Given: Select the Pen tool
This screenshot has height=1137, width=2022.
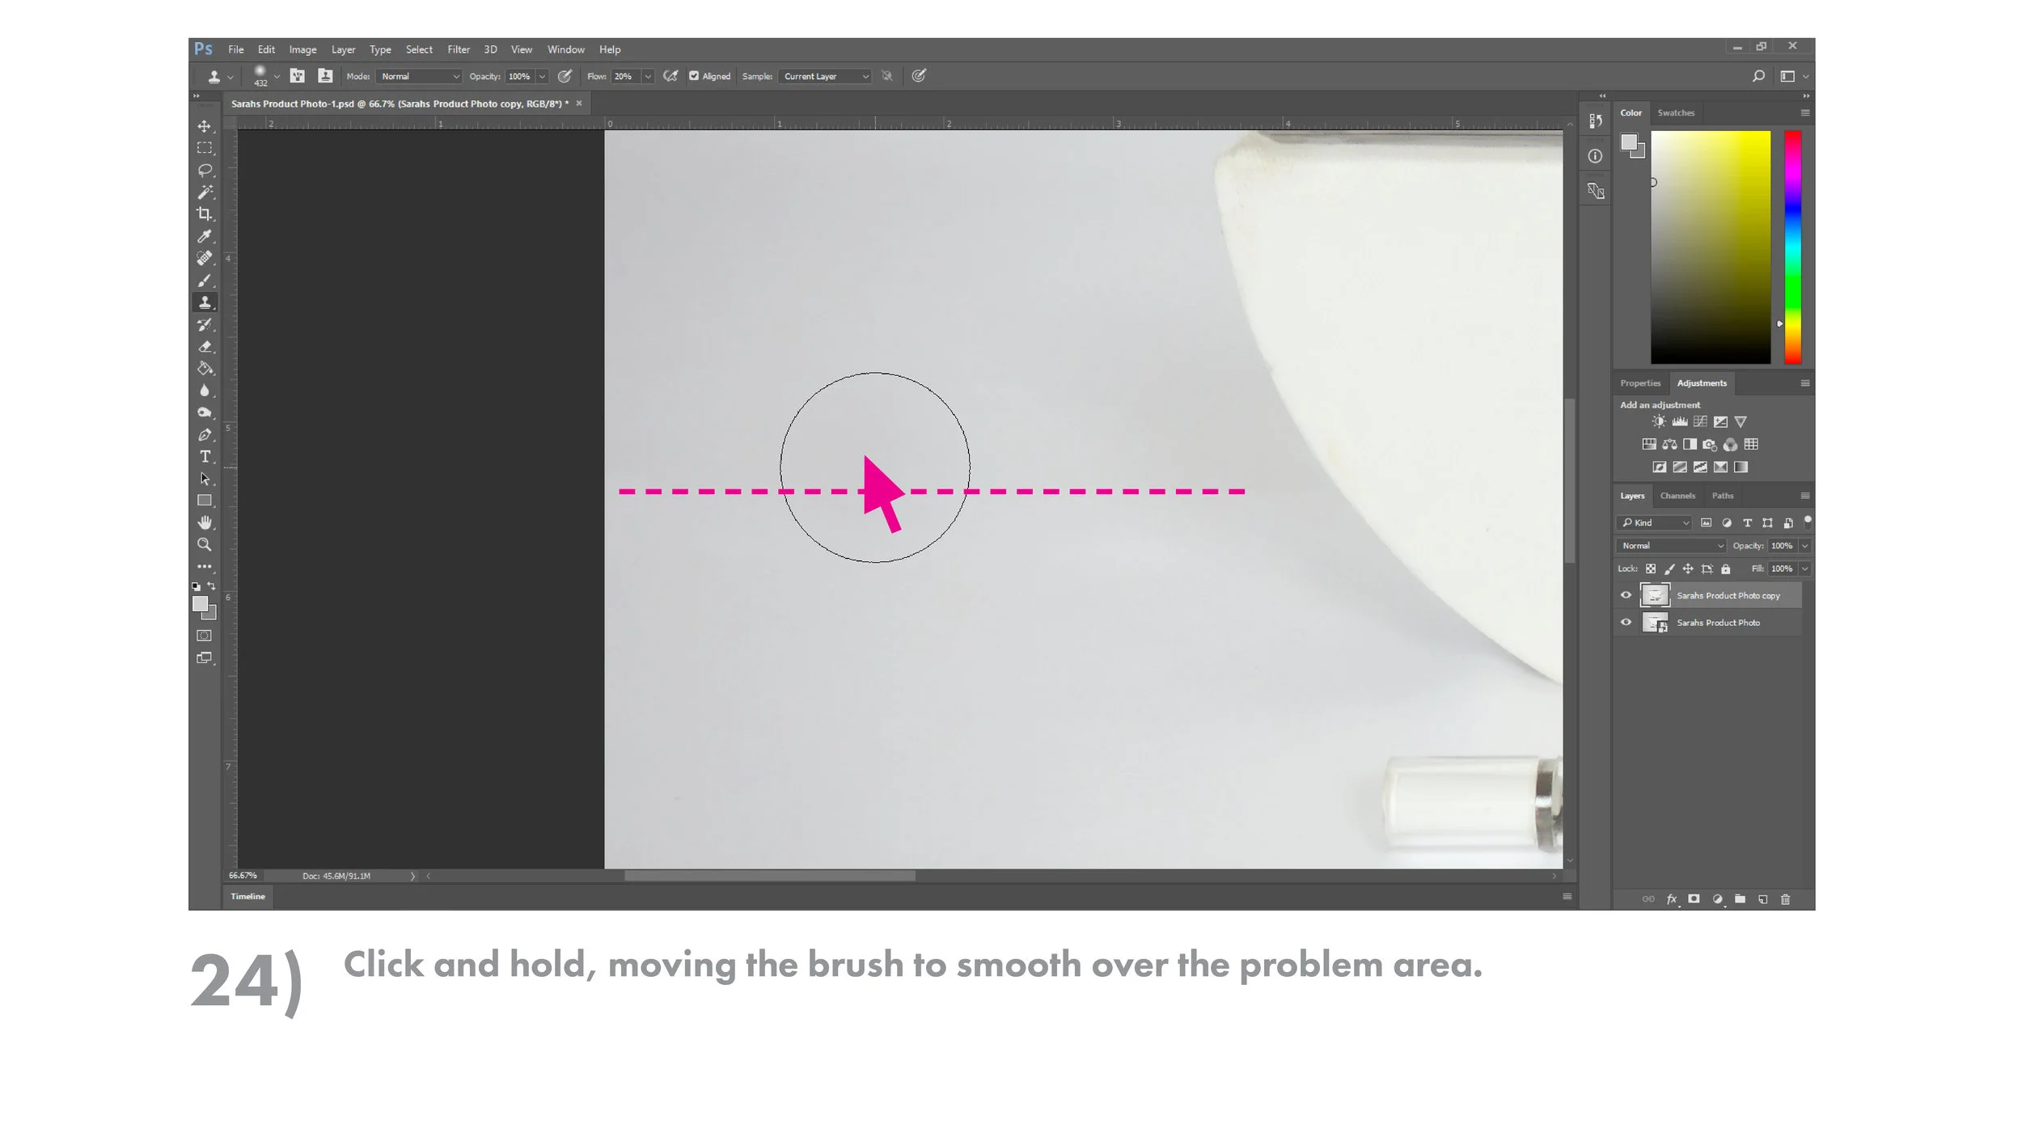Looking at the screenshot, I should [x=205, y=434].
